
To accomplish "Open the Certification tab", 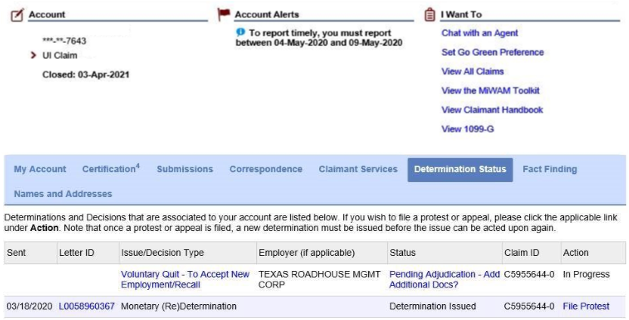I will pyautogui.click(x=110, y=169).
